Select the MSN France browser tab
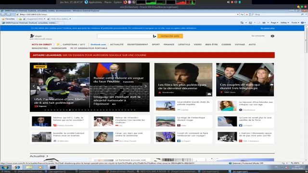The width and height of the screenshot is (308, 173). (x=30, y=23)
